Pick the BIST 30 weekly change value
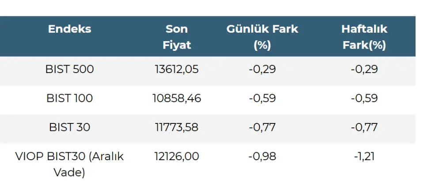The width and height of the screenshot is (424, 192). coord(364,127)
